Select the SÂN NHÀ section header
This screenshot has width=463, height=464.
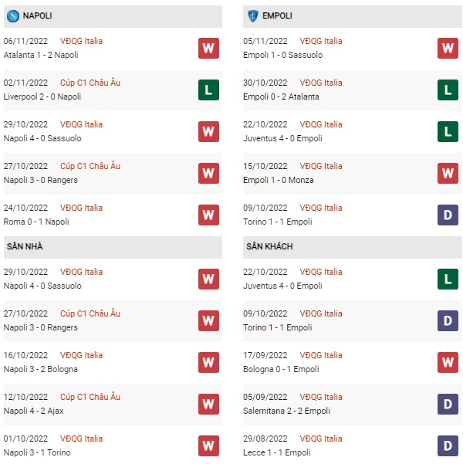coord(113,247)
